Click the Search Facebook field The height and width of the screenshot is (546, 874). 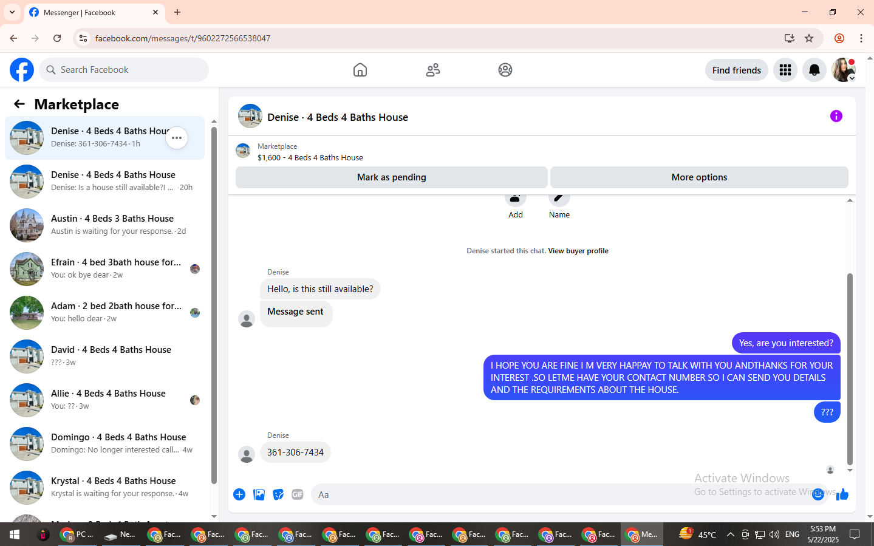click(x=124, y=70)
